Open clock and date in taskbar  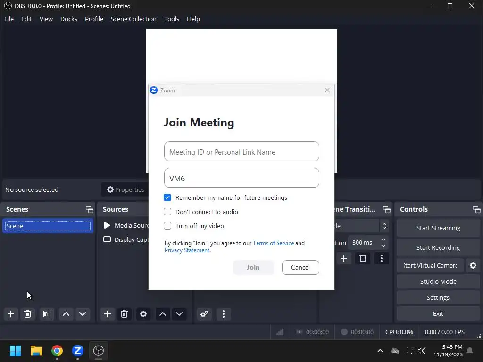448,351
